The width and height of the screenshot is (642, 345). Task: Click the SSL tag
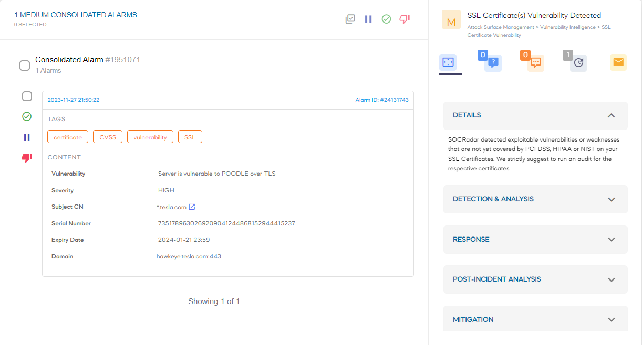click(190, 137)
